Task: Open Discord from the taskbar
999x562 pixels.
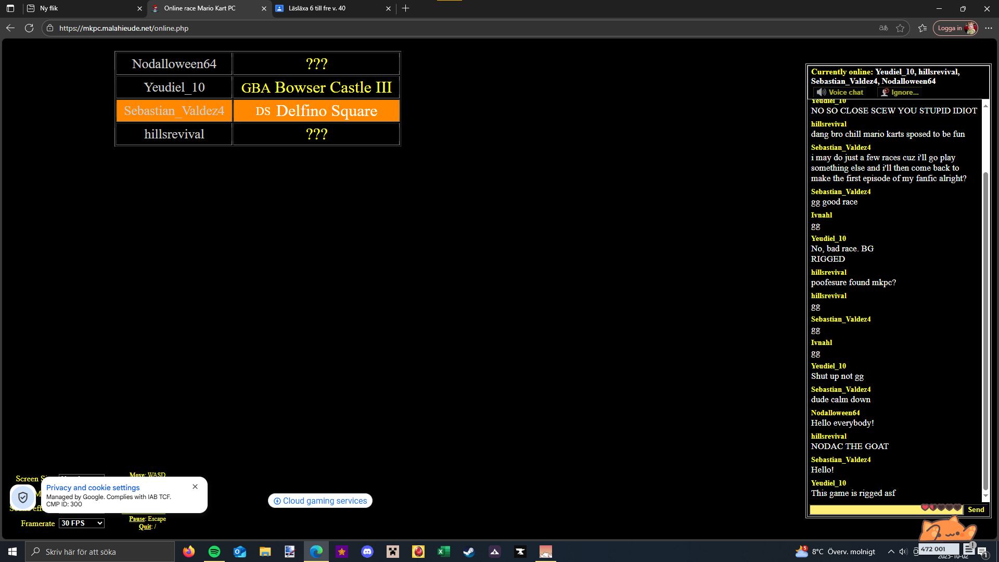Action: coord(367,552)
